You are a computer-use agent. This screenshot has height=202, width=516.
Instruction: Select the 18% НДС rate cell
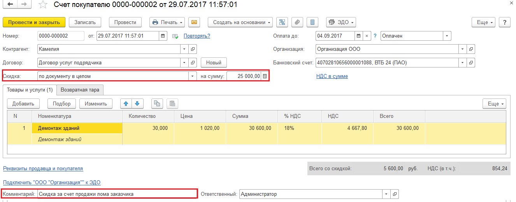coord(300,128)
